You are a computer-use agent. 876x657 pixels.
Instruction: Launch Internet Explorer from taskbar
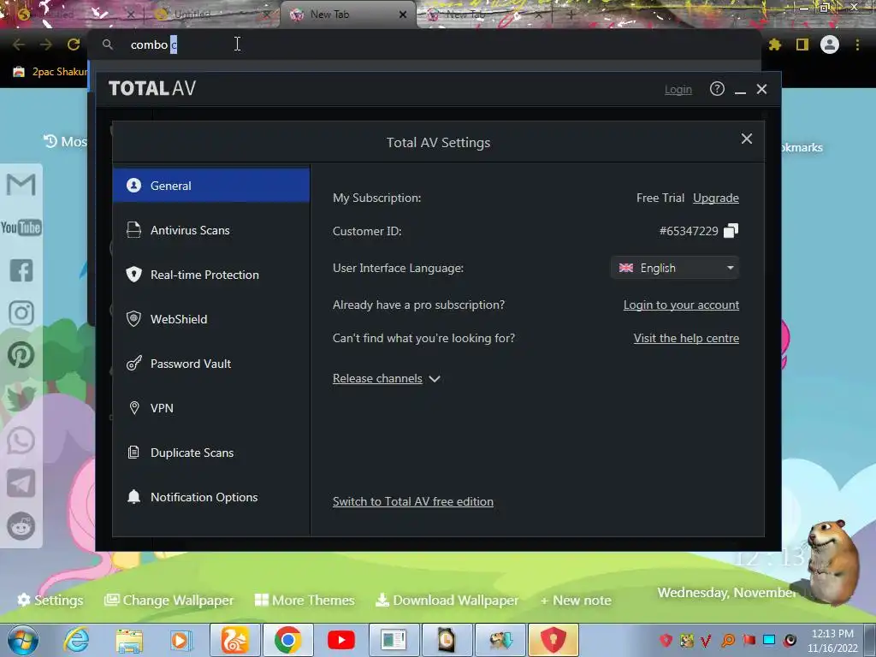(76, 640)
